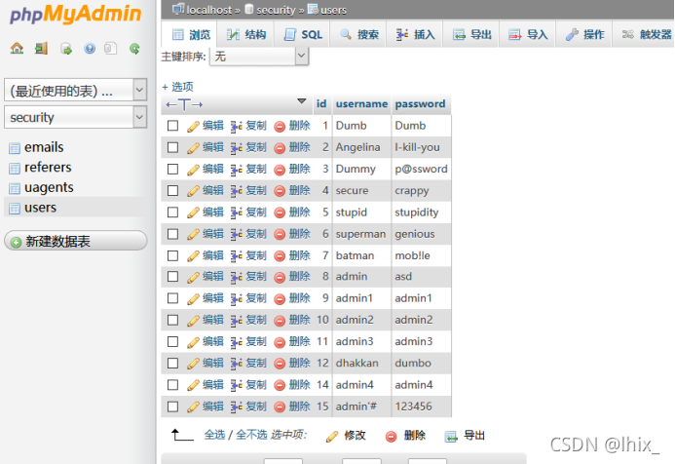This screenshot has height=464, width=675.
Task: Check the checkbox for Dummy row
Action: pos(172,169)
